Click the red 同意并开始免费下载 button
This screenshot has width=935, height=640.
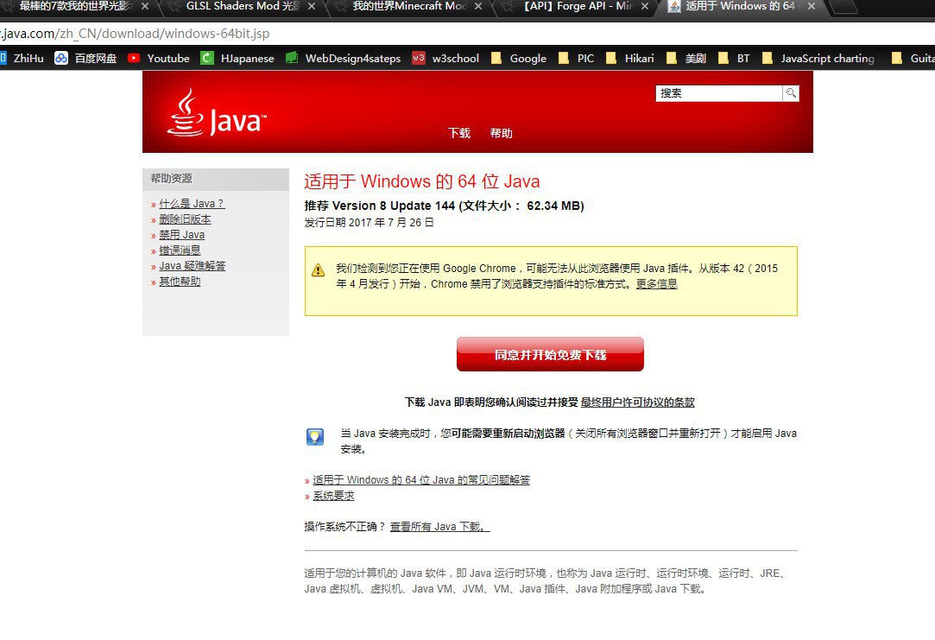pos(550,355)
